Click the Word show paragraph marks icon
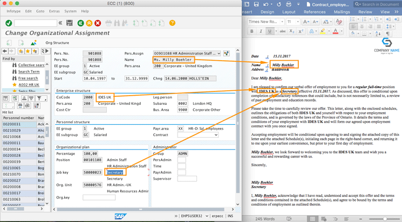 click(388, 33)
